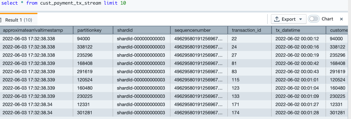Click transaction_id cell 115
Screen dimensions: 351x119
pyautogui.click(x=250, y=80)
